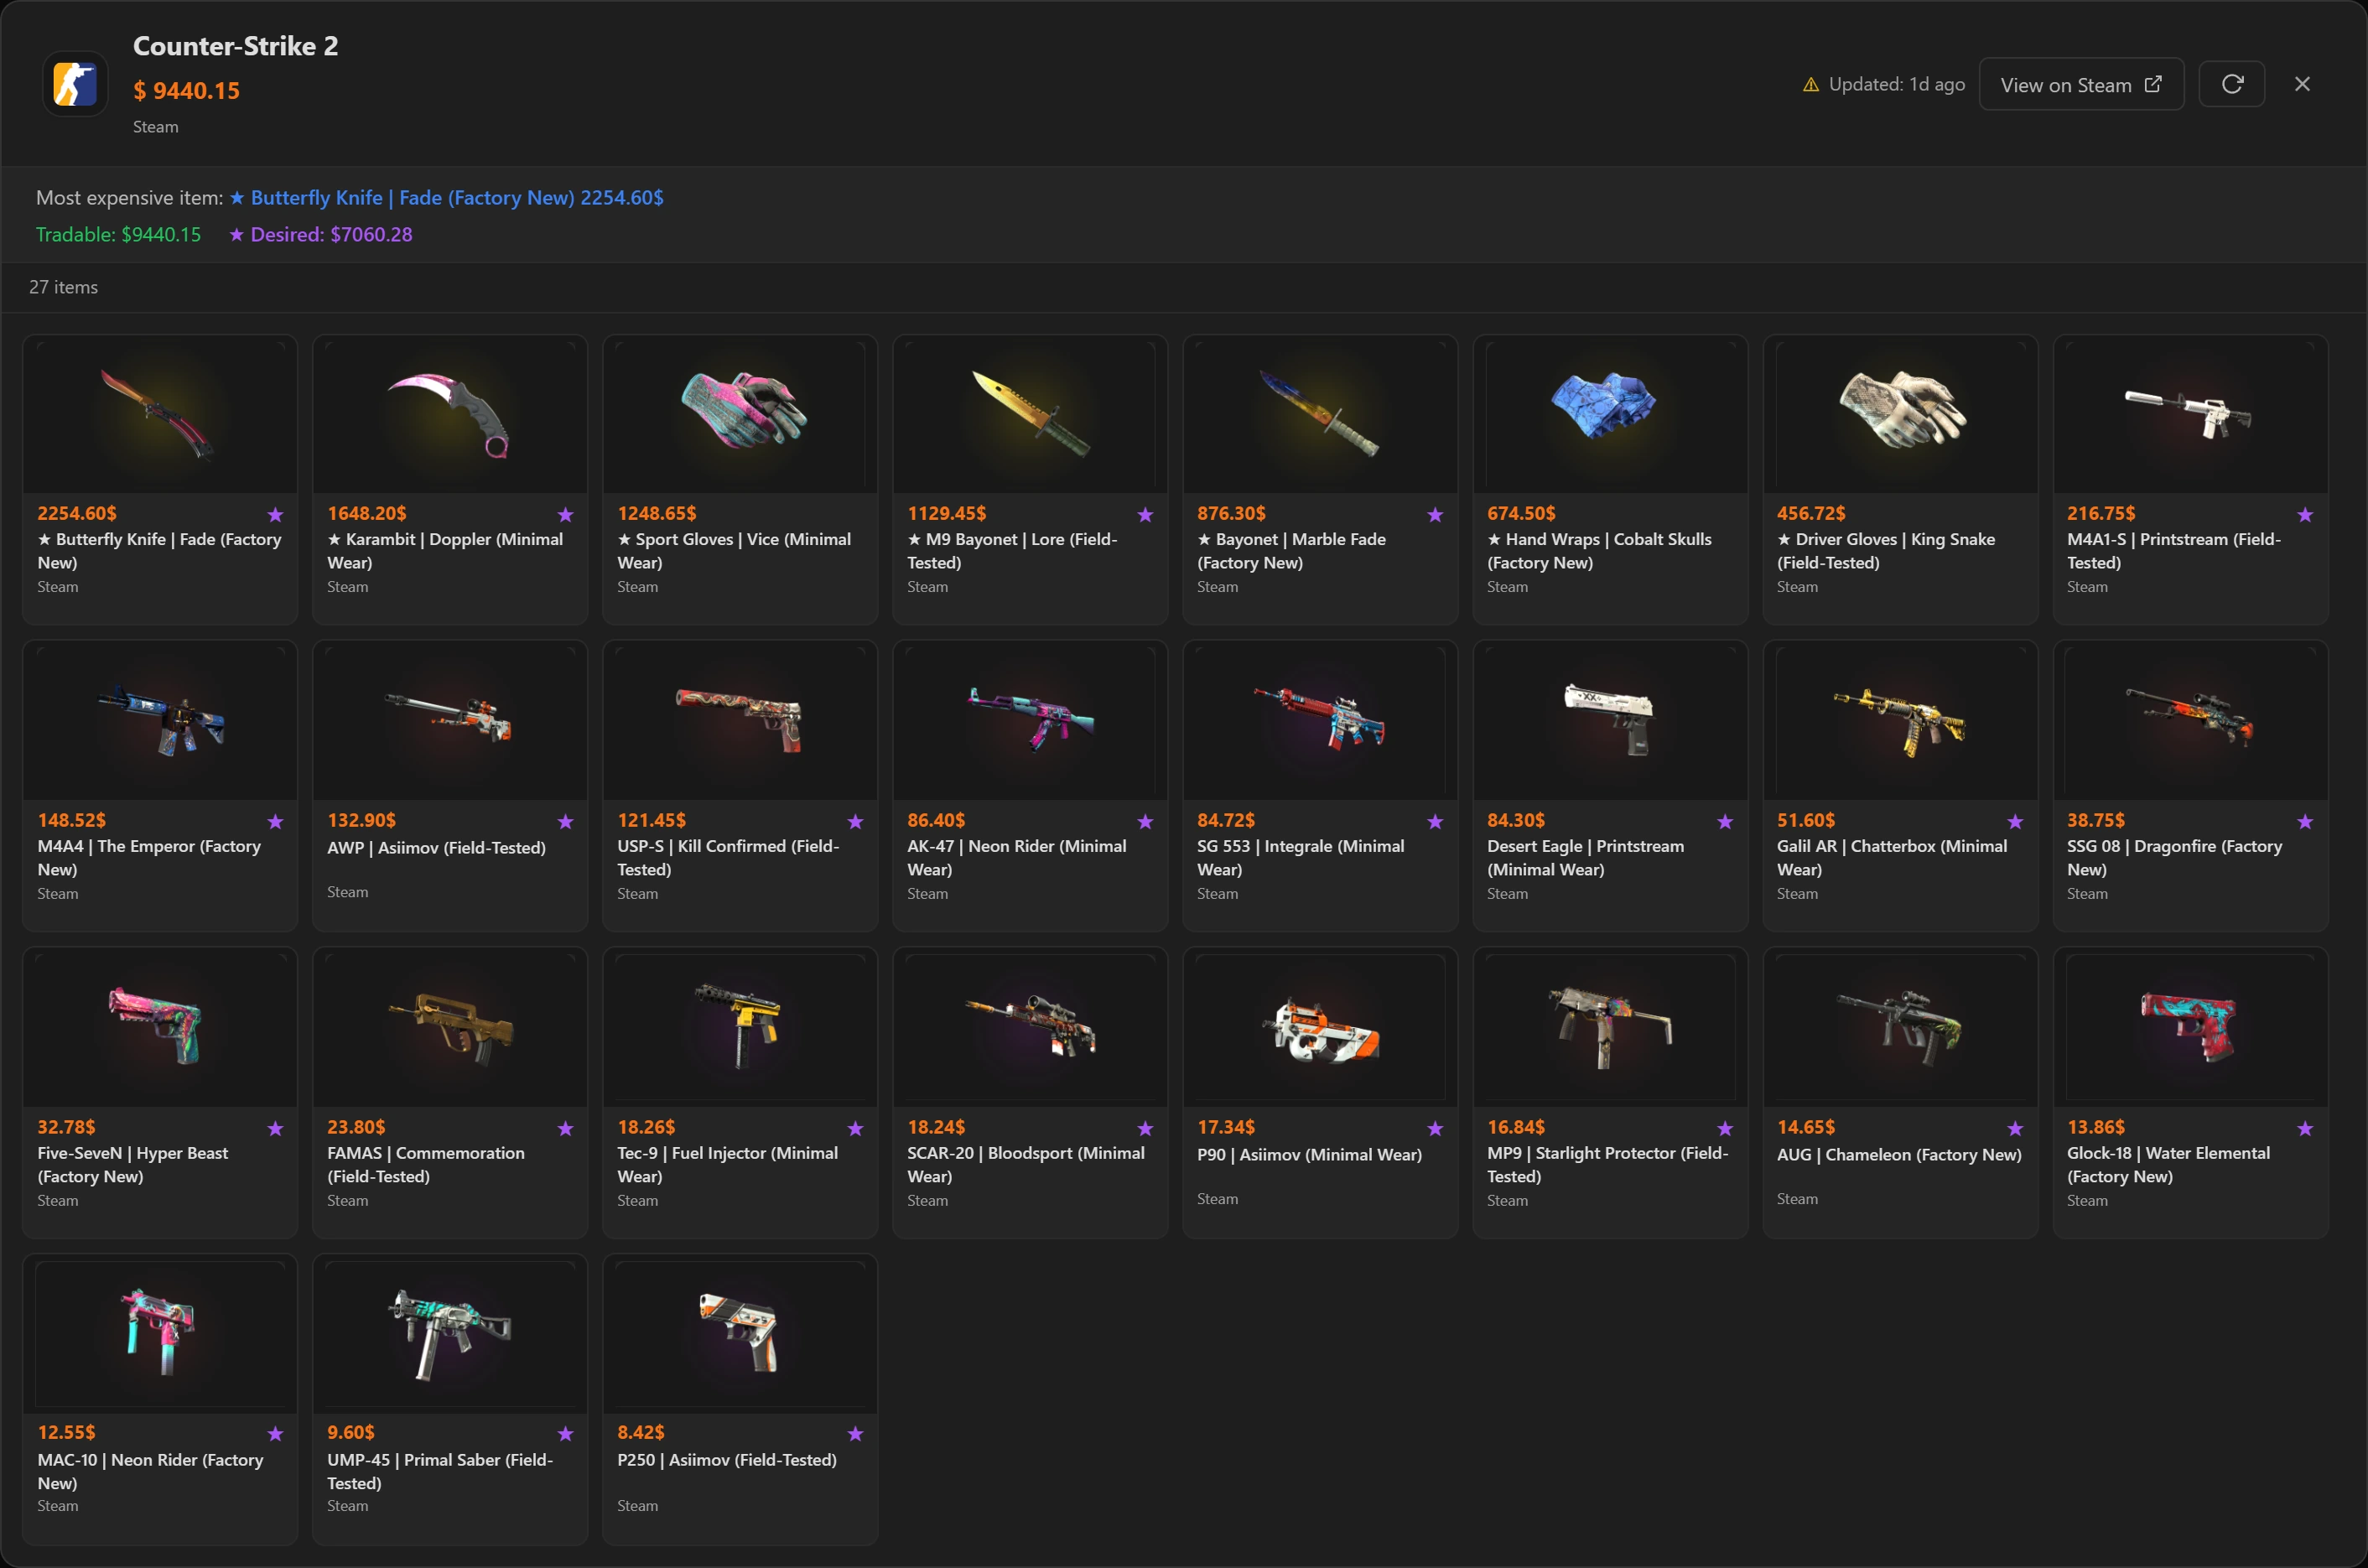Star the SCAR-20 Bloodsport item
The height and width of the screenshot is (1568, 2368).
coord(1145,1129)
